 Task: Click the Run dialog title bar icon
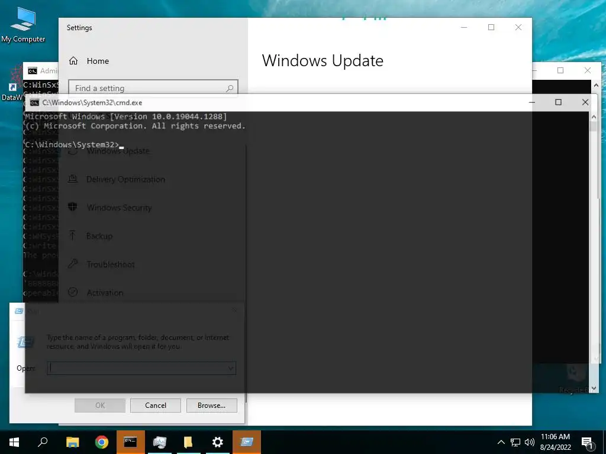(x=18, y=311)
